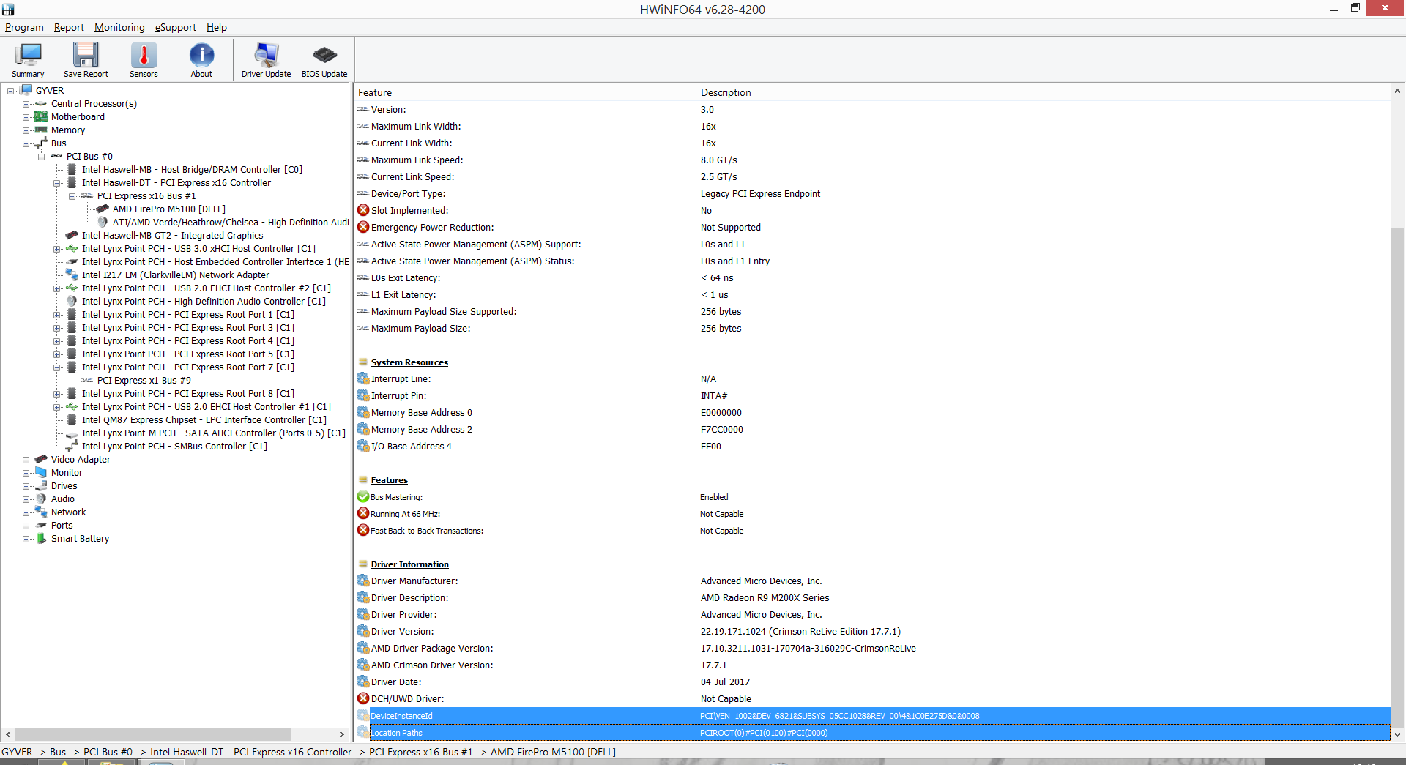This screenshot has width=1406, height=765.
Task: Collapse the PCI Bus #0 node
Action: pos(41,157)
